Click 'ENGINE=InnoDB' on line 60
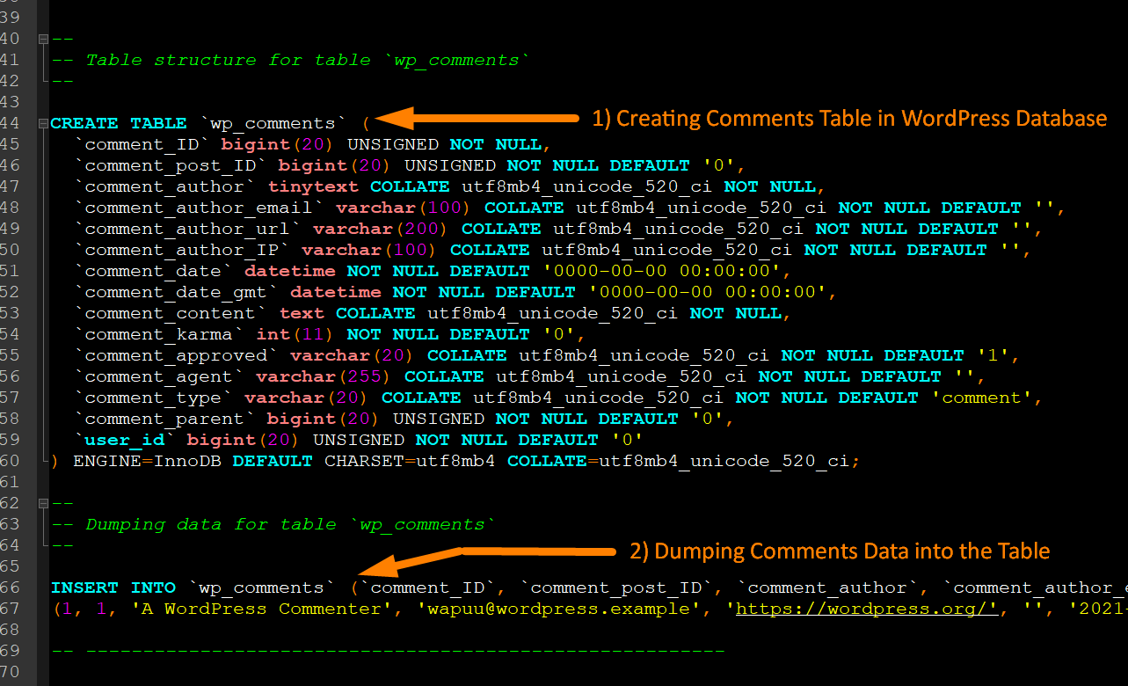 [148, 461]
